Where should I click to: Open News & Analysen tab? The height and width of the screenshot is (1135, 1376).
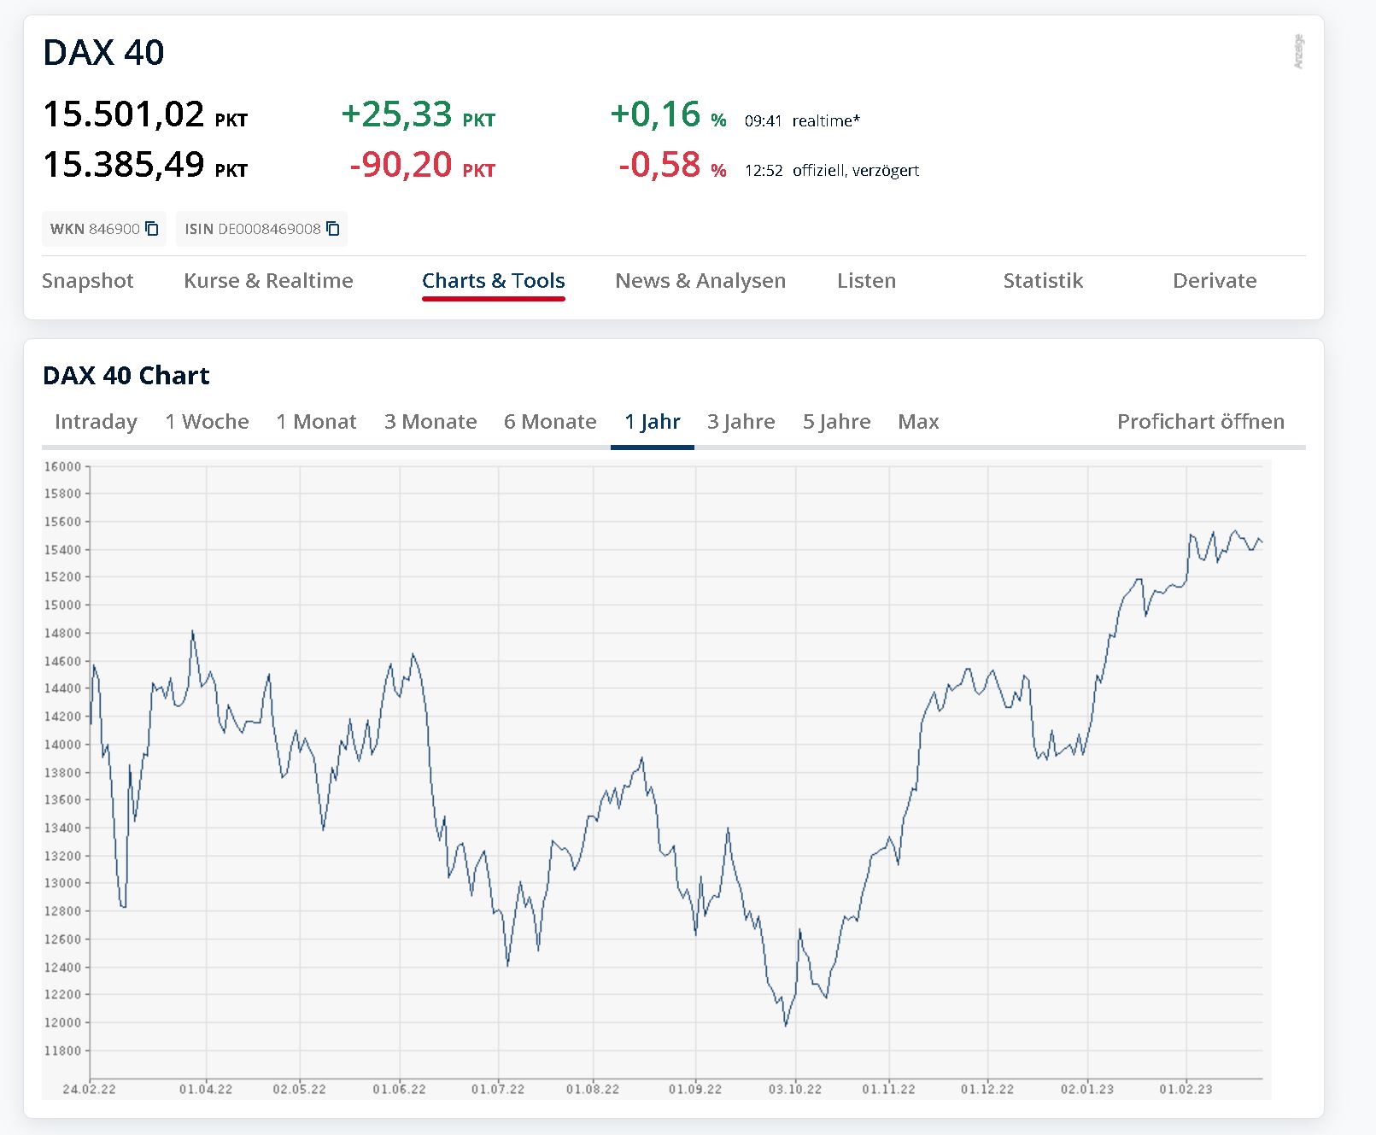[x=700, y=281]
